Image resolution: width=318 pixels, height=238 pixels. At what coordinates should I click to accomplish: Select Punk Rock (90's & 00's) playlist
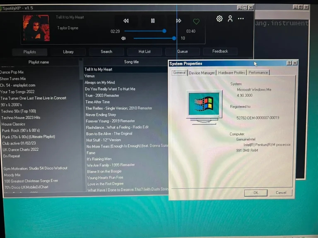tap(21, 131)
